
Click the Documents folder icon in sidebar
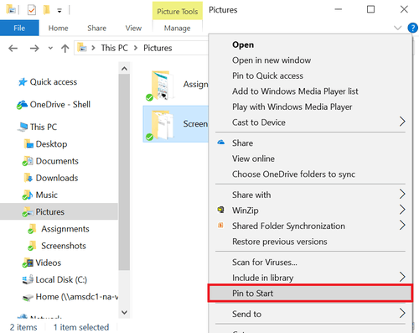28,161
